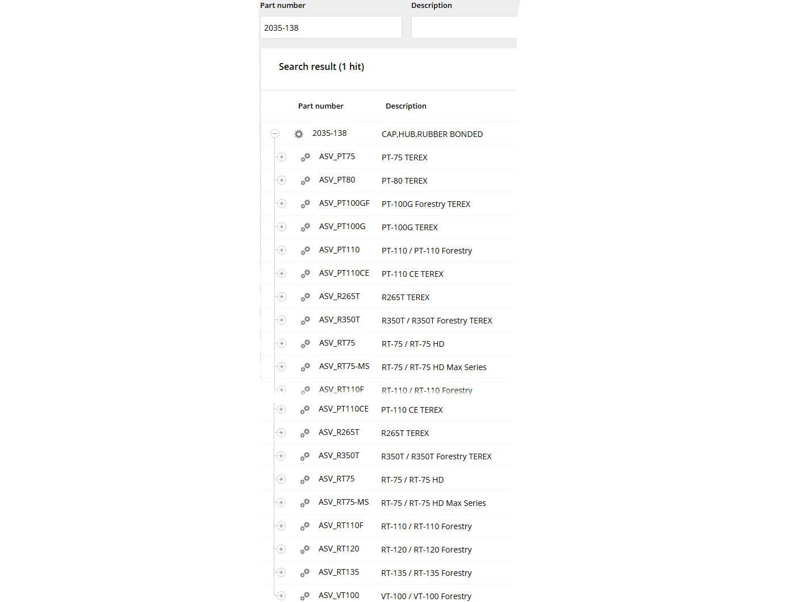Collapse the 2035-138 tree node
802x602 pixels.
pos(275,134)
